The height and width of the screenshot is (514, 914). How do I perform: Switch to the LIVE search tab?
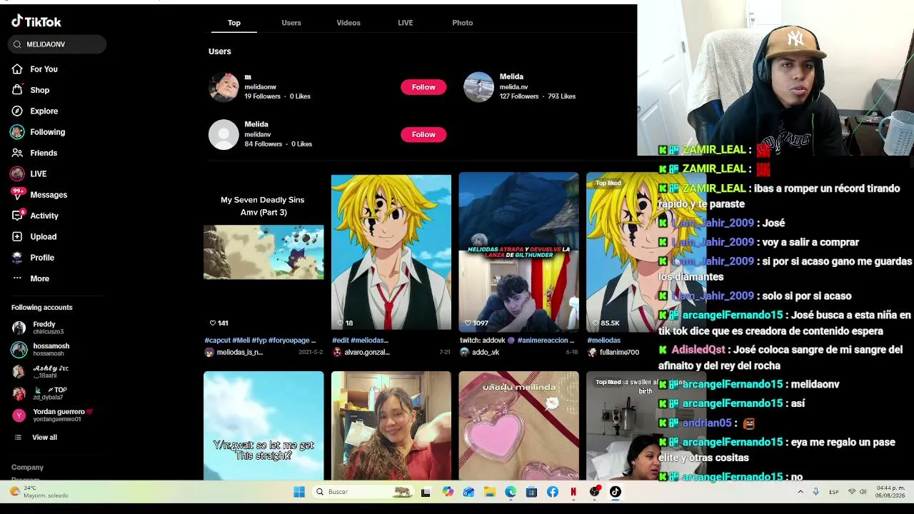click(406, 23)
